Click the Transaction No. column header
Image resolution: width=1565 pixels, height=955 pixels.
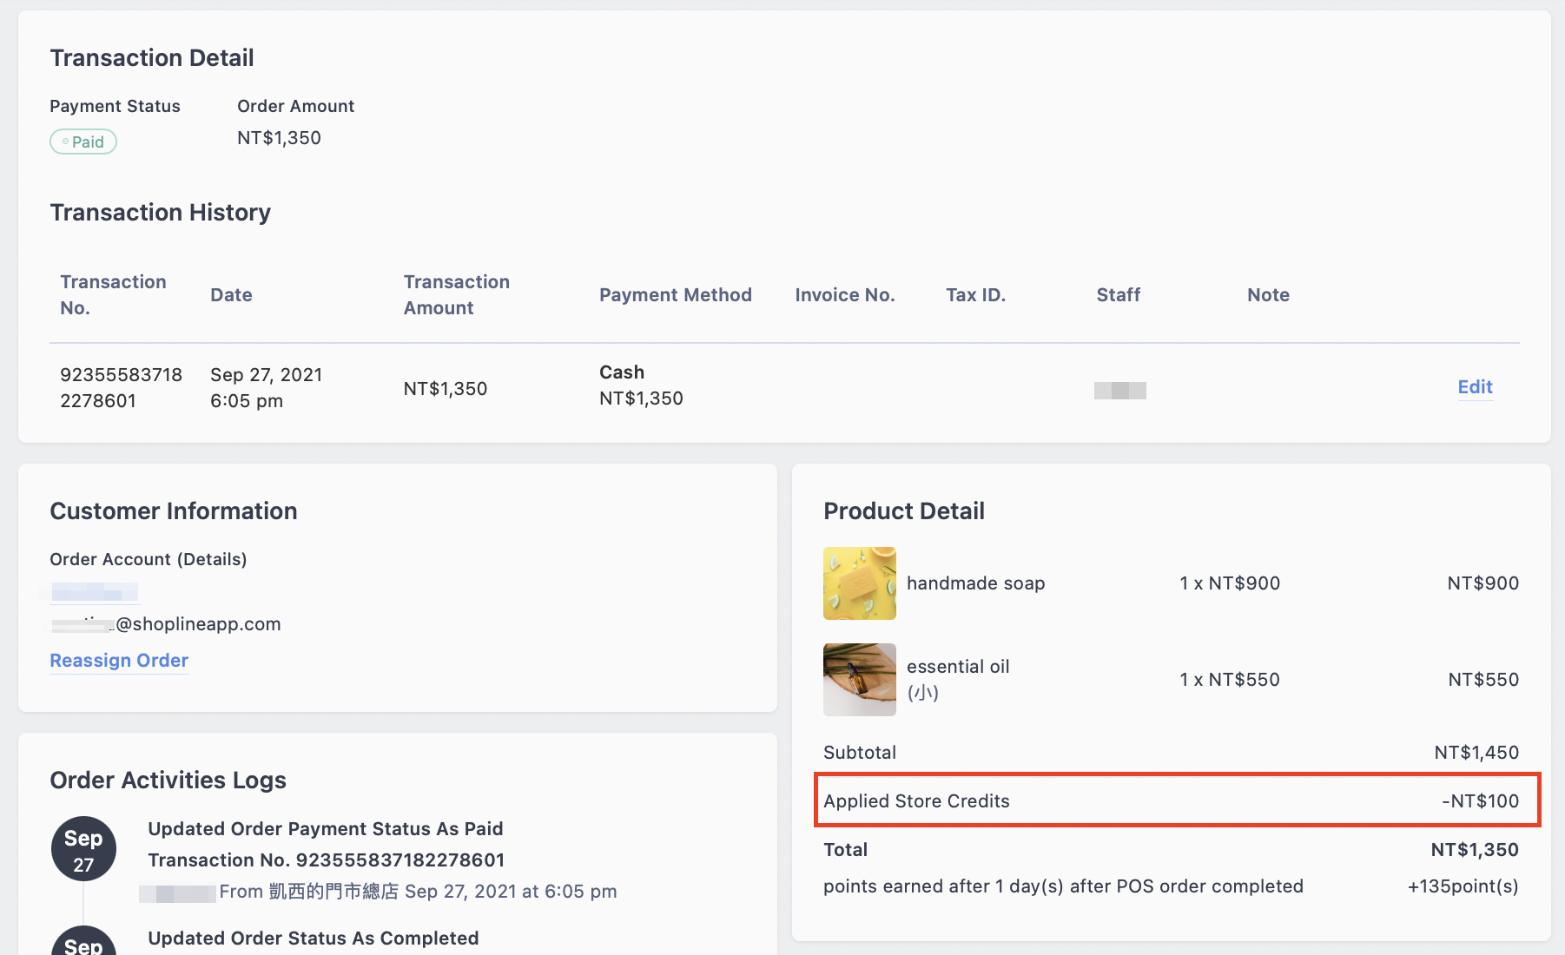pos(113,295)
